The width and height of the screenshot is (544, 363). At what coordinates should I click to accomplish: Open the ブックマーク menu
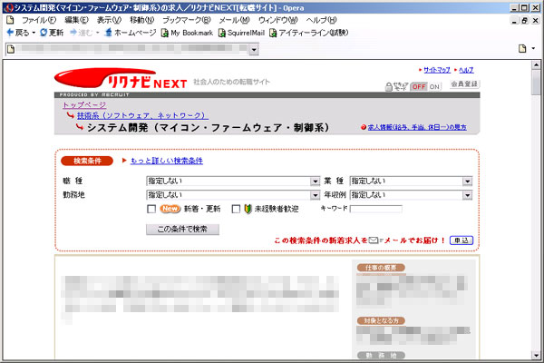(187, 19)
